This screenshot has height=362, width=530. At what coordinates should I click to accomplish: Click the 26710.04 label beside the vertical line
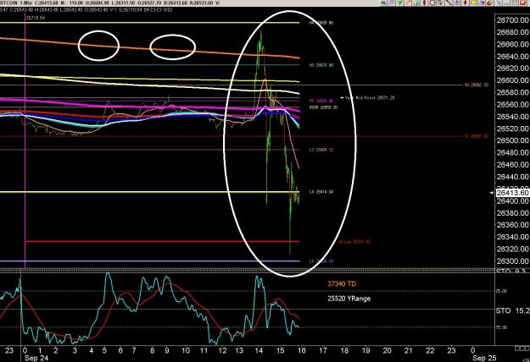pos(36,18)
